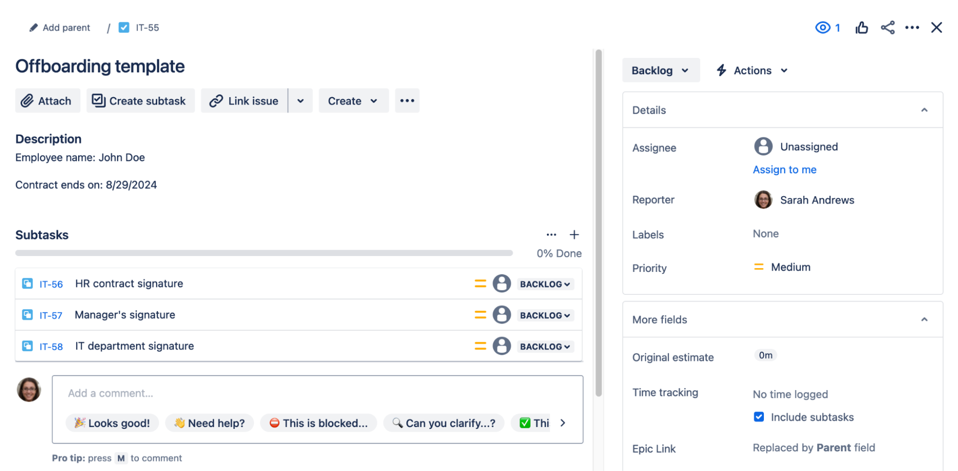The image size is (958, 471).
Task: Open the Backlog status dropdown
Action: tap(661, 70)
